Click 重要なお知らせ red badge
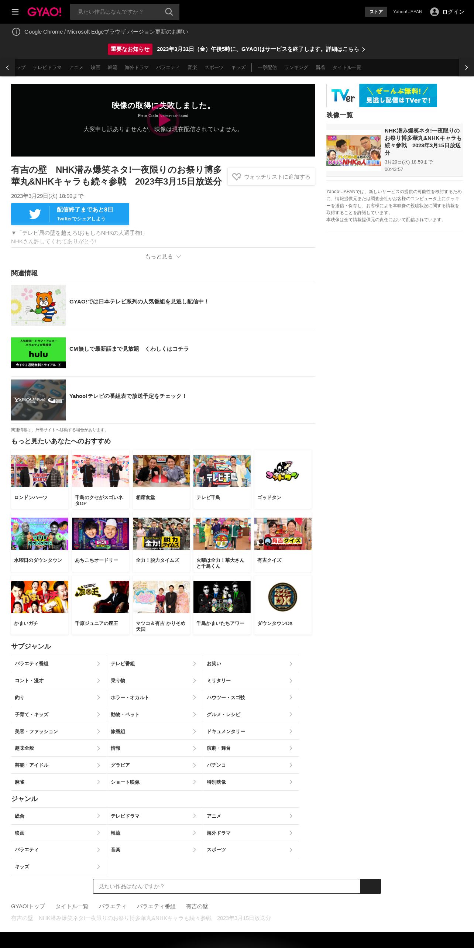Screen dimensions: 474x948 [x=130, y=49]
